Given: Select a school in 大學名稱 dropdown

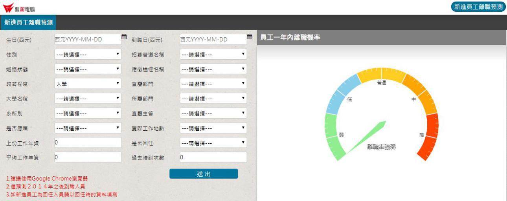Looking at the screenshot, I should tap(88, 99).
